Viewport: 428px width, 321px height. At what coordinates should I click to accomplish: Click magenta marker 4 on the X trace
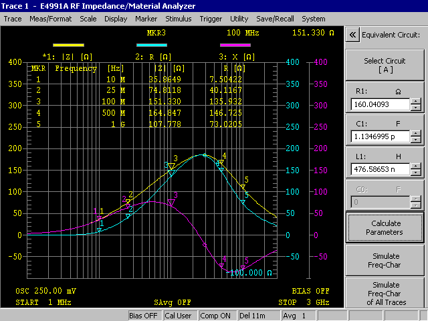point(221,265)
